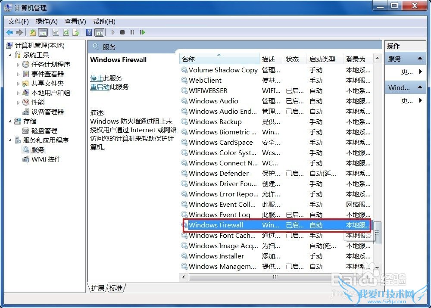Expand the 任务计划程序 node arrow

click(x=18, y=65)
